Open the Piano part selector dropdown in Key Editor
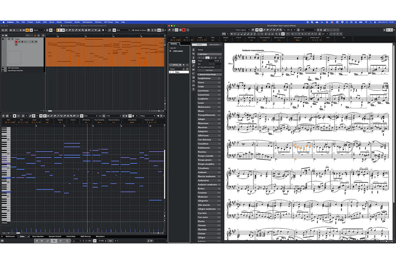Viewport: 396px width, 264px height. (x=148, y=116)
